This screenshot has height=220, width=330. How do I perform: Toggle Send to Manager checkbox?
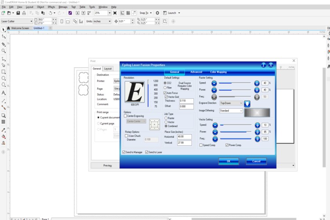(124, 152)
